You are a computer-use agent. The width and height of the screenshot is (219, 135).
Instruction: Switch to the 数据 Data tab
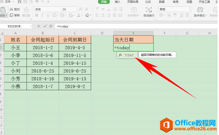click(x=161, y=2)
